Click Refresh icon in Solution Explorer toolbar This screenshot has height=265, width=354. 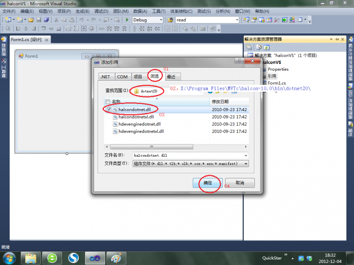[267, 47]
